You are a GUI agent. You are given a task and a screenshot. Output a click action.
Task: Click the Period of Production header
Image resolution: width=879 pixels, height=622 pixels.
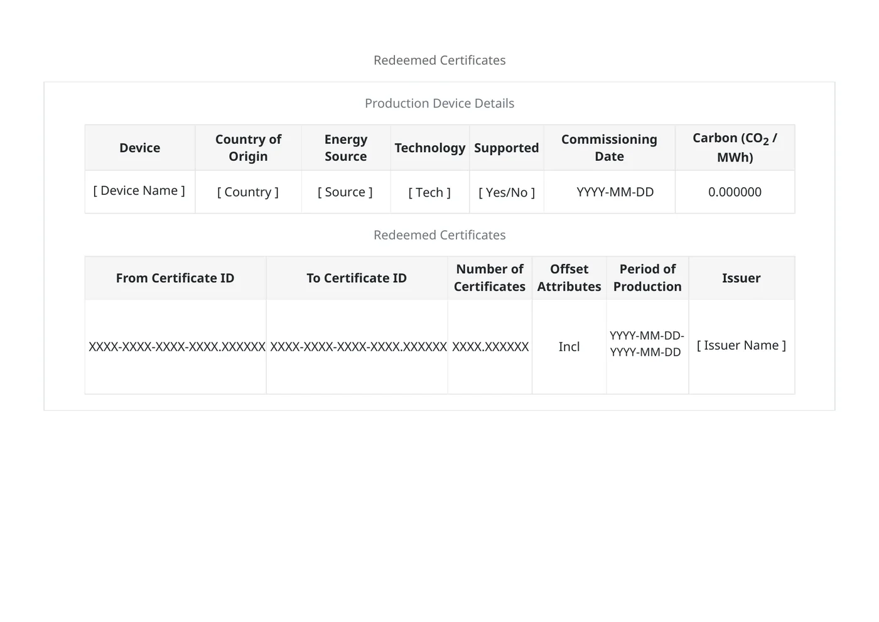[x=647, y=278]
